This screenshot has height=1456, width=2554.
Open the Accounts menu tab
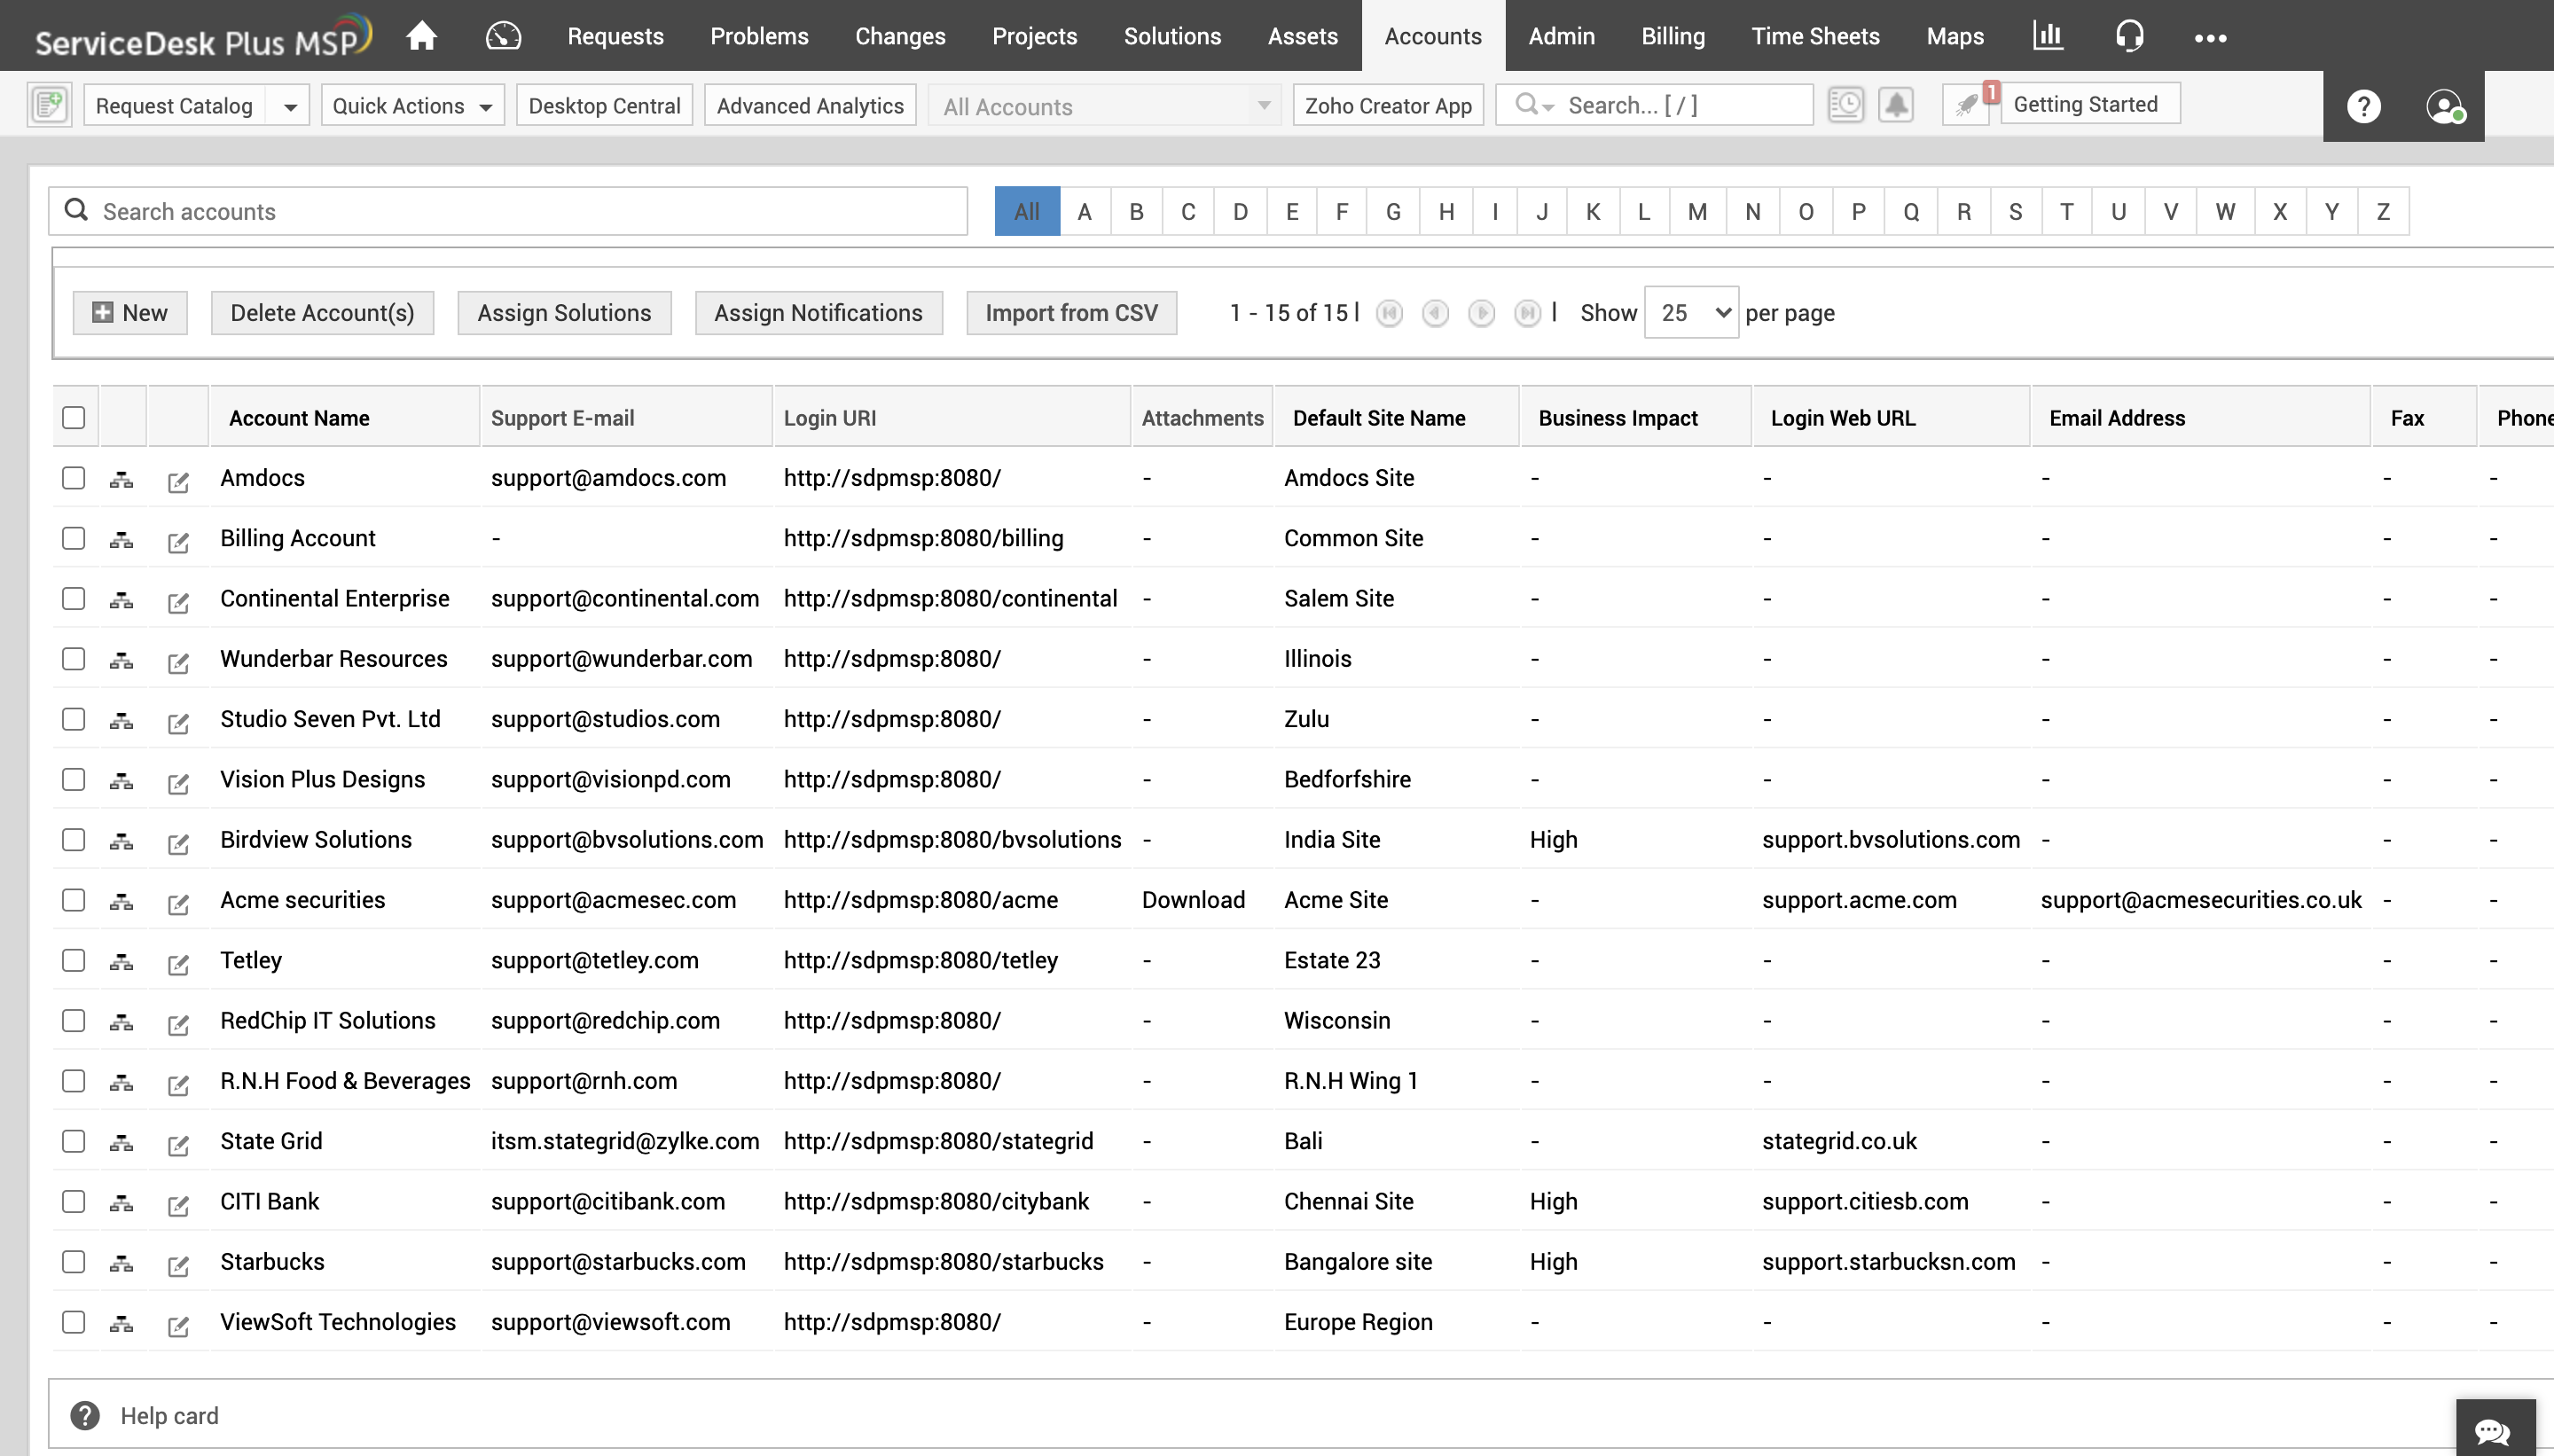point(1433,35)
